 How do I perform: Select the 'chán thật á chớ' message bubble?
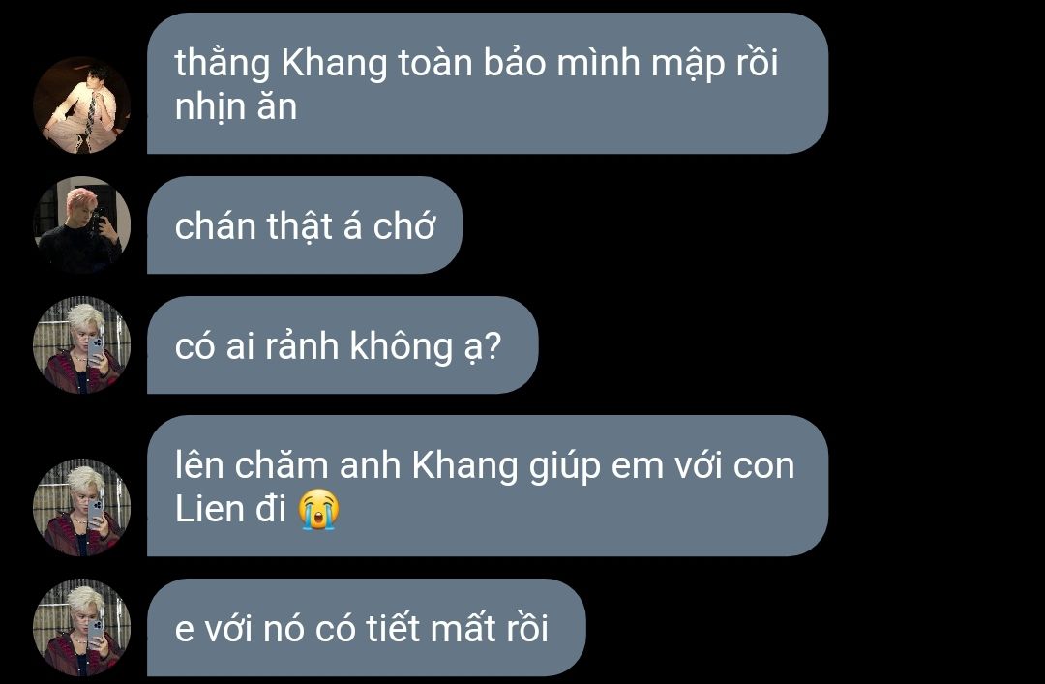[305, 224]
